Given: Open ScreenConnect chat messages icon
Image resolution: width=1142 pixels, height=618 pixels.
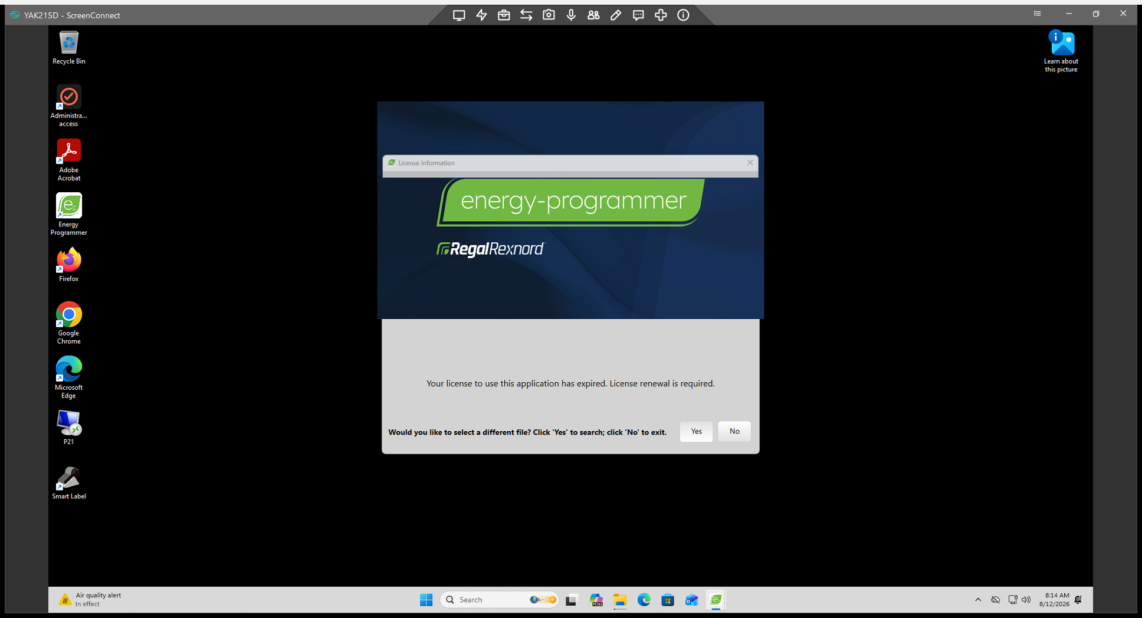Looking at the screenshot, I should pyautogui.click(x=638, y=15).
